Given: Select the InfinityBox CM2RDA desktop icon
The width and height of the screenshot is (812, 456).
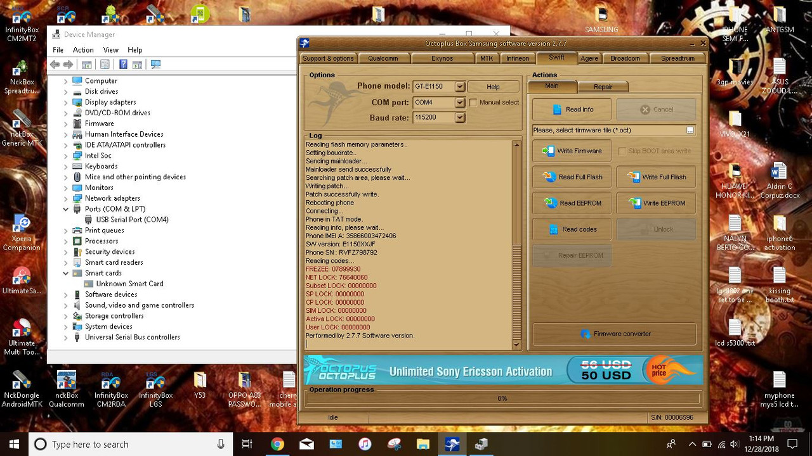Looking at the screenshot, I should 111,389.
